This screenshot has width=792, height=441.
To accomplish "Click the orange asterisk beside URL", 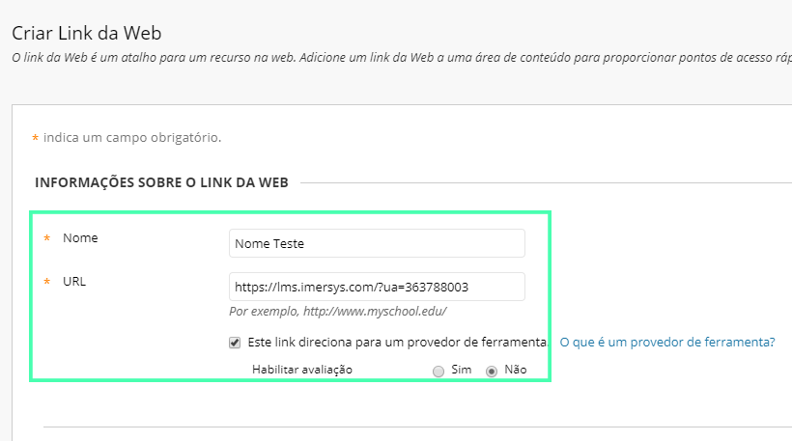I will pyautogui.click(x=47, y=282).
